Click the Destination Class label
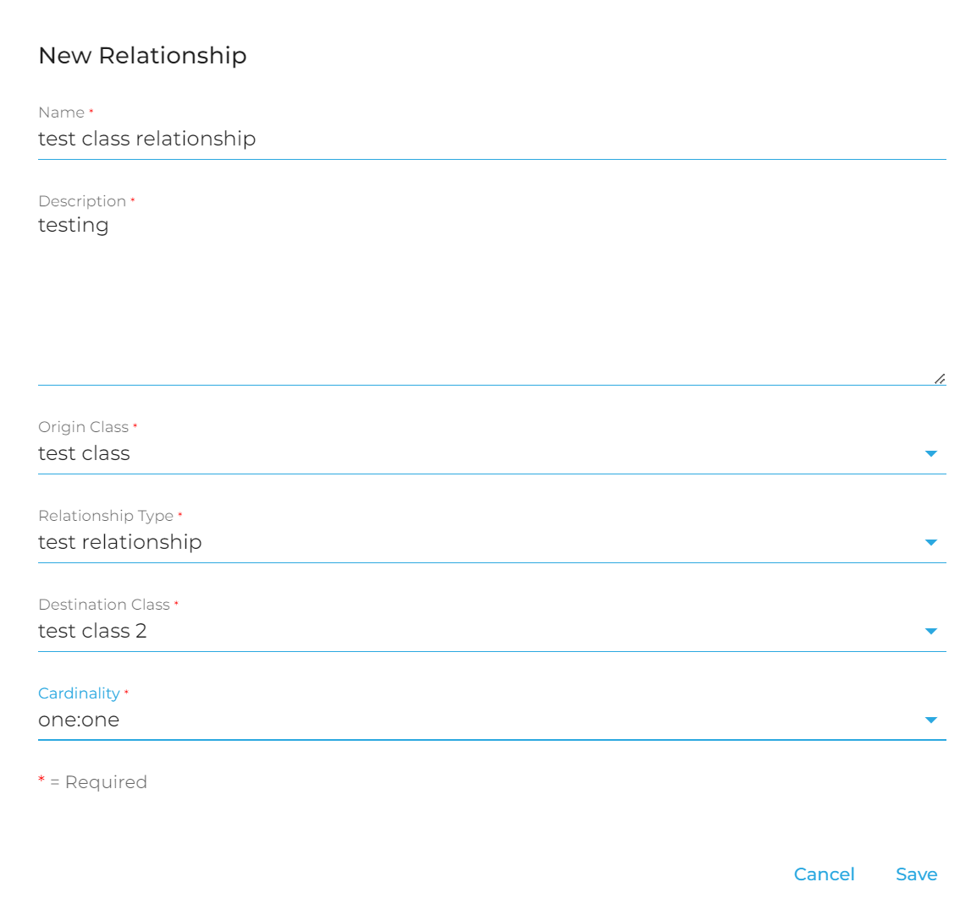The width and height of the screenshot is (971, 904). click(104, 605)
